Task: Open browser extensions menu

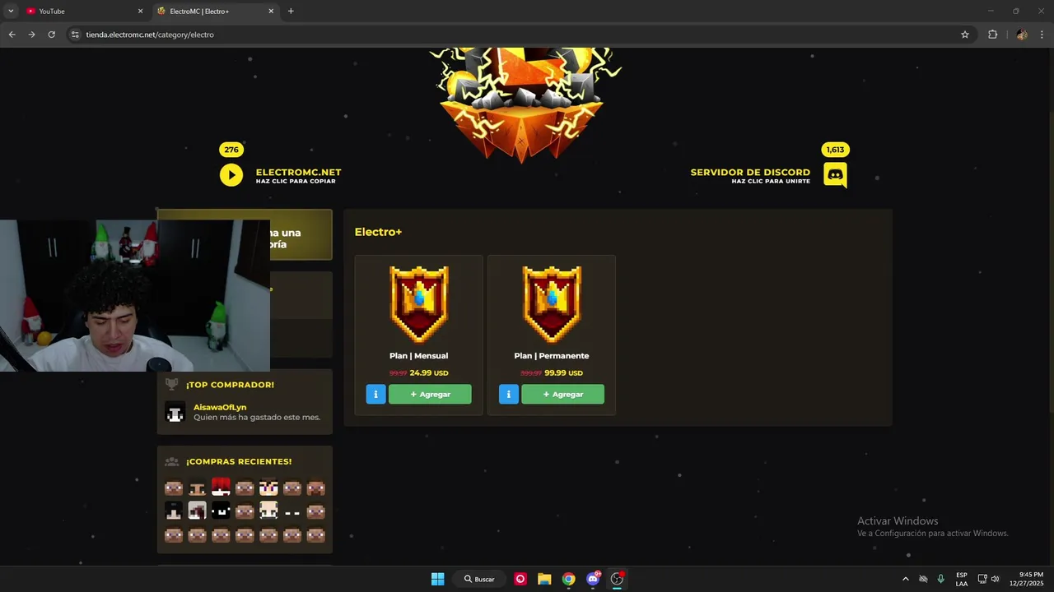Action: click(x=992, y=35)
